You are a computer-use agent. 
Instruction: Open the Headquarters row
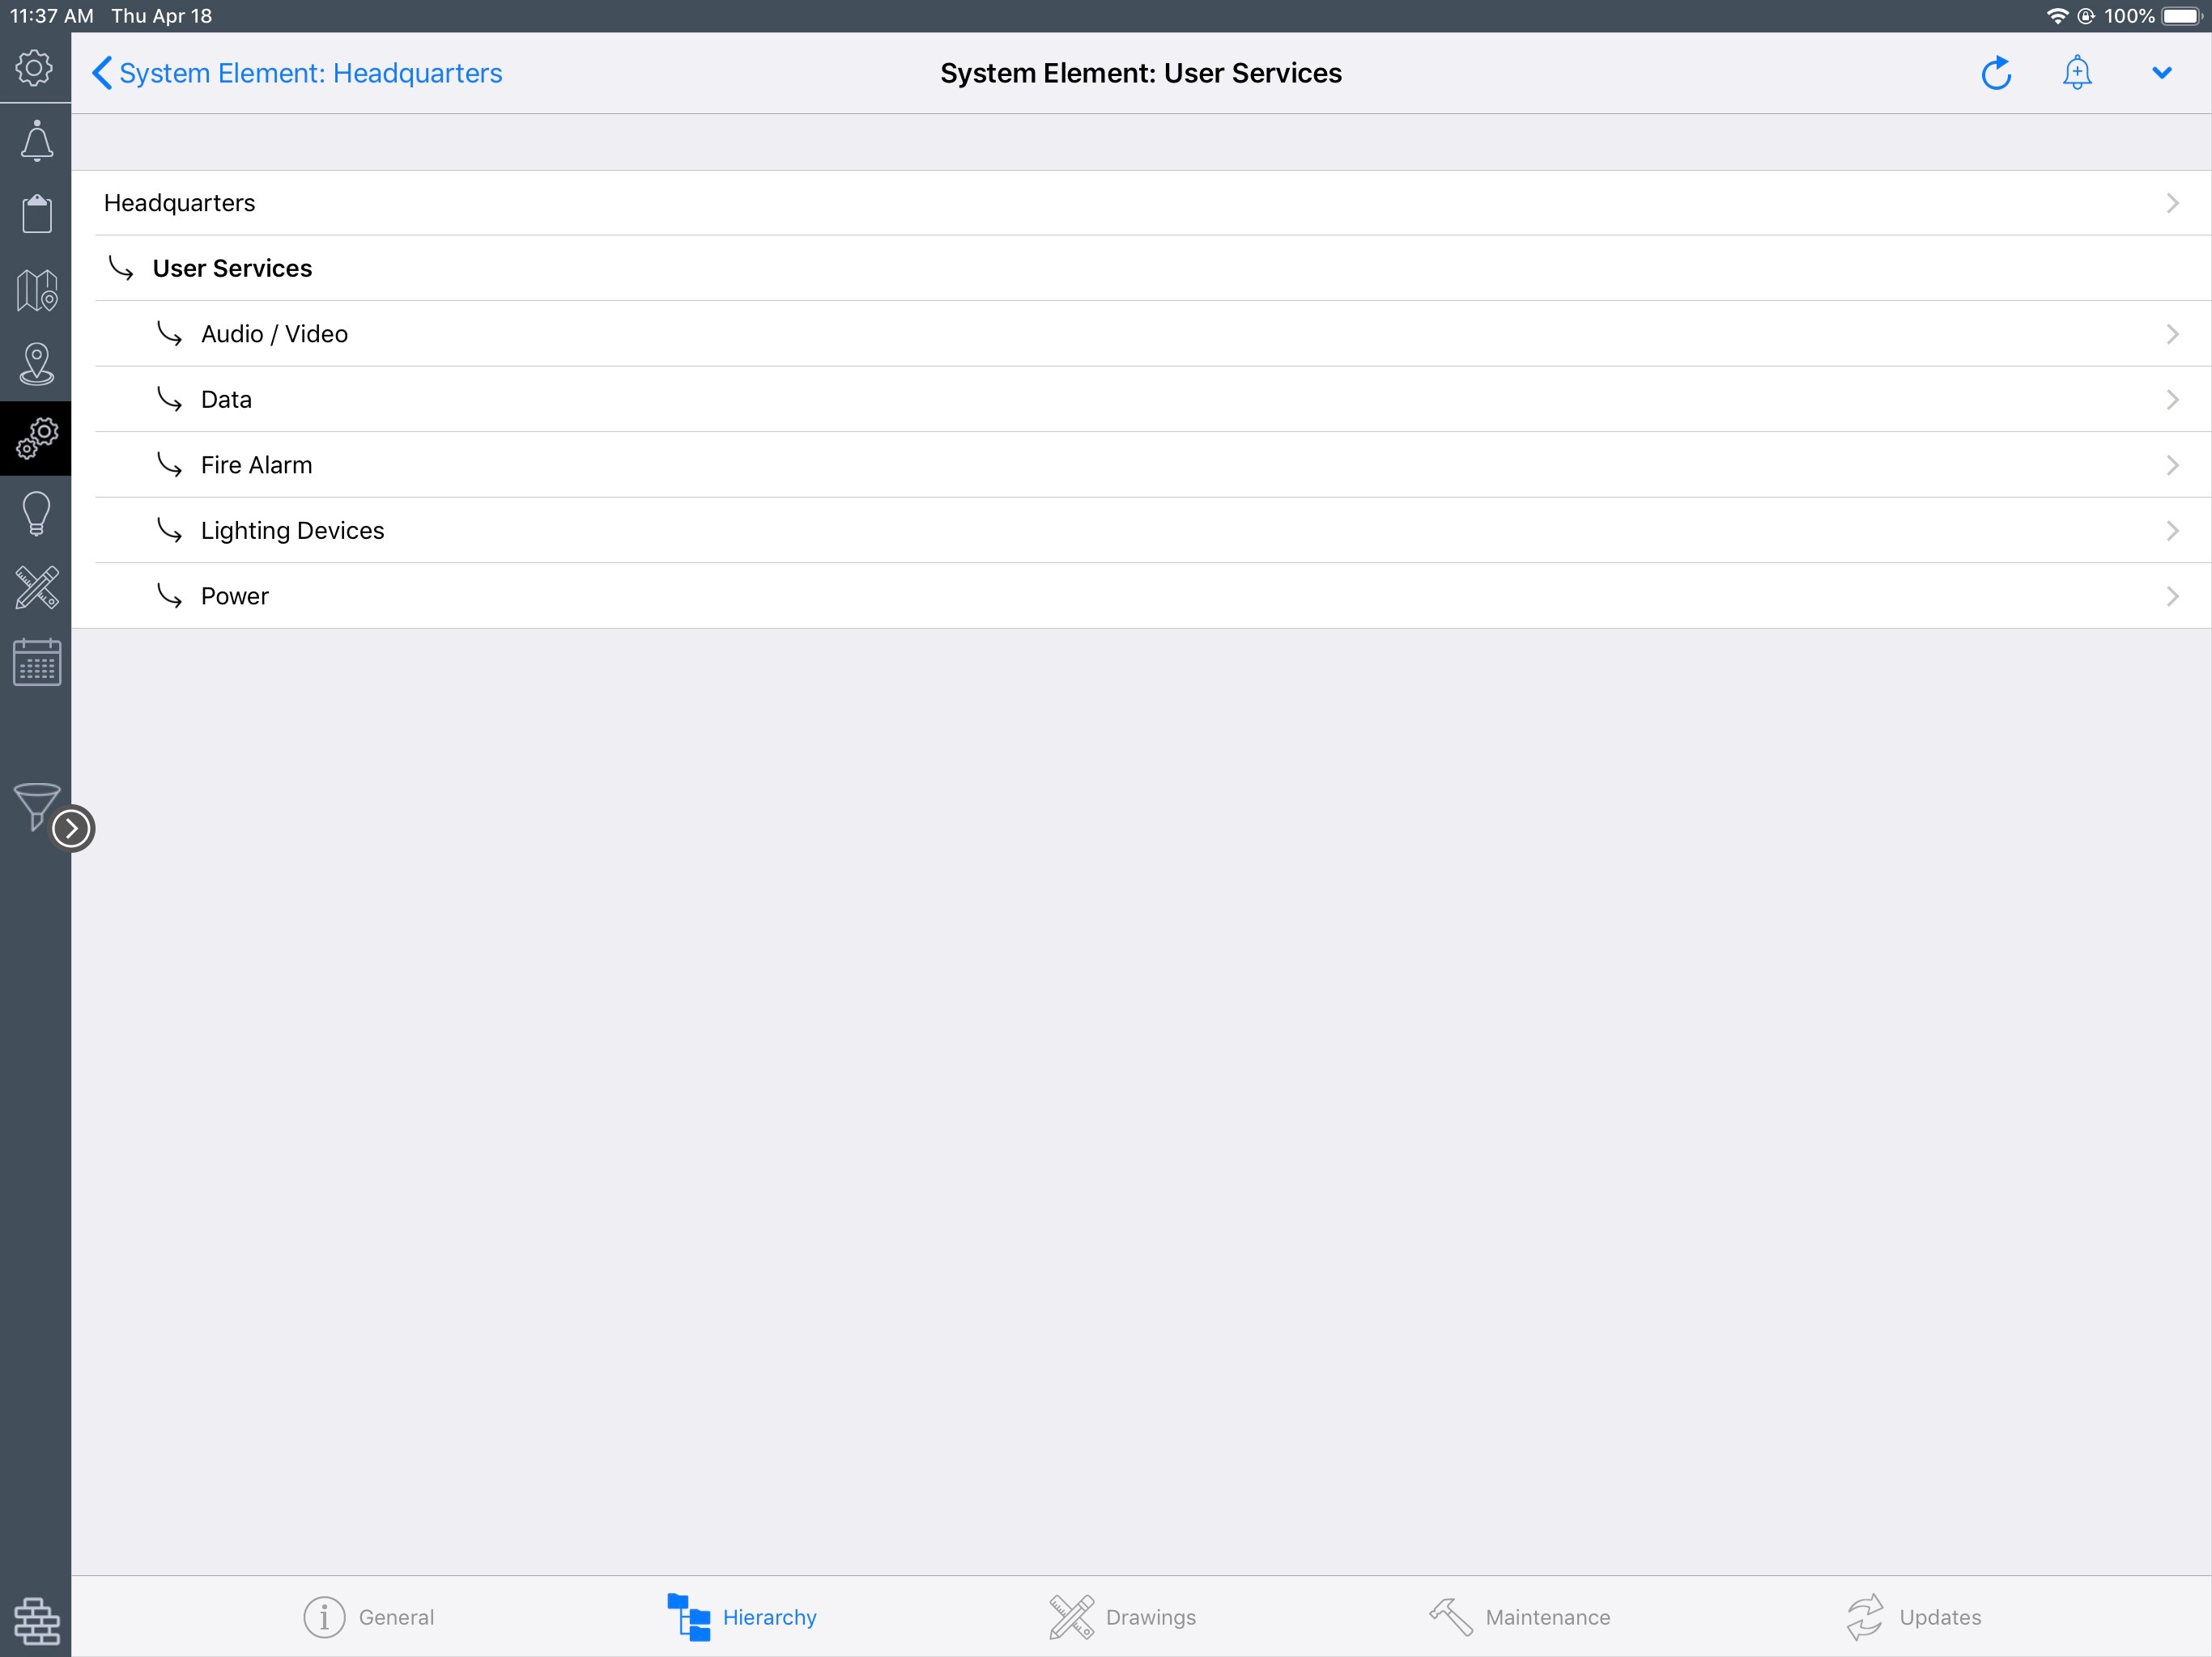[x=1141, y=203]
